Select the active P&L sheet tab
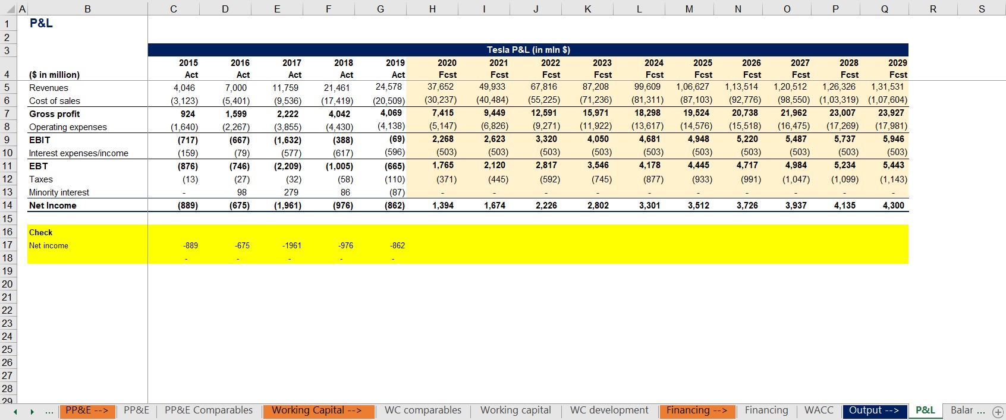Viewport: 1006px width, 420px height. click(x=925, y=410)
